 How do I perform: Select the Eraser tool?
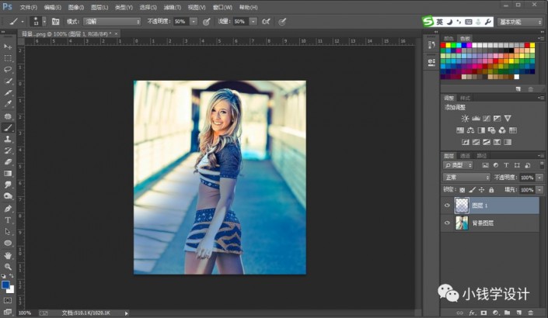(x=8, y=162)
